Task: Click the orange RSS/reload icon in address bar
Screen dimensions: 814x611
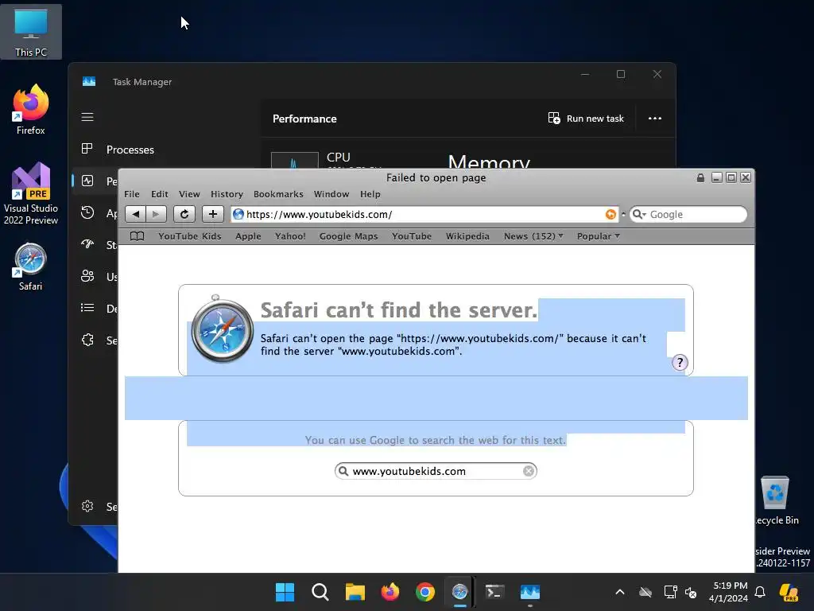Action: 610,214
